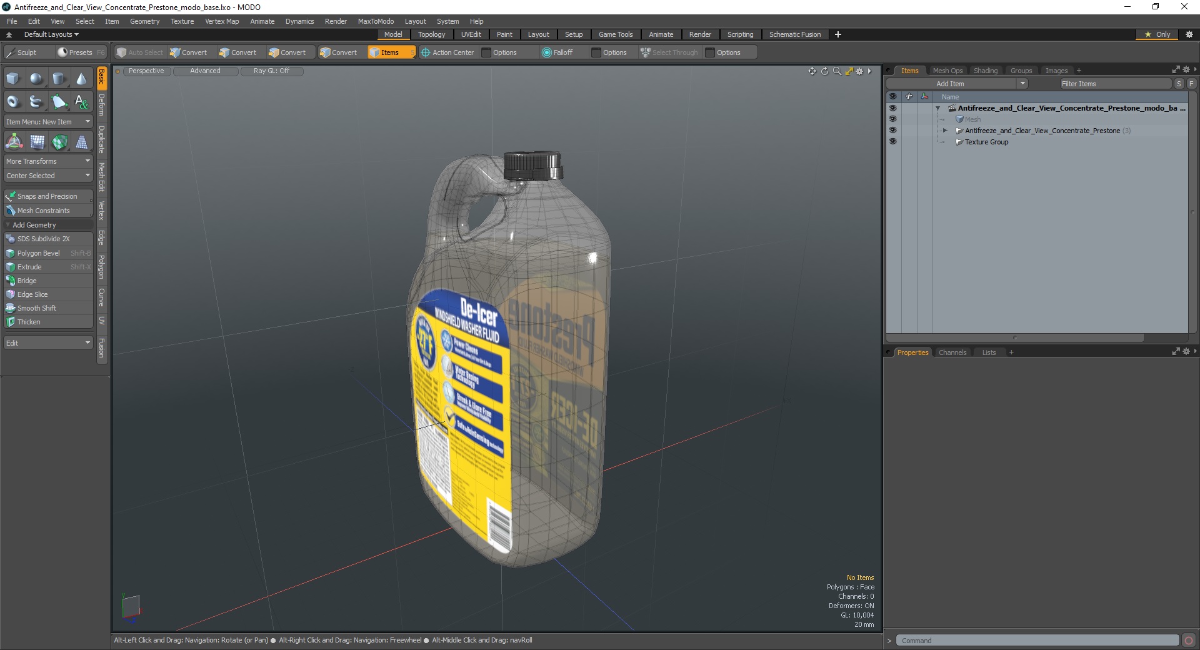Screen dimensions: 1200x650
Task: Switch to the Channels tab
Action: 952,352
